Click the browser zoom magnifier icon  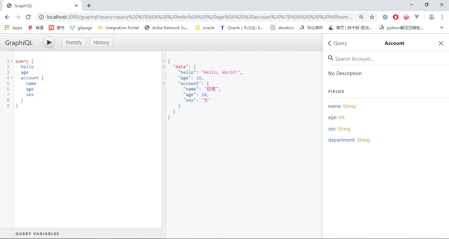coord(362,17)
